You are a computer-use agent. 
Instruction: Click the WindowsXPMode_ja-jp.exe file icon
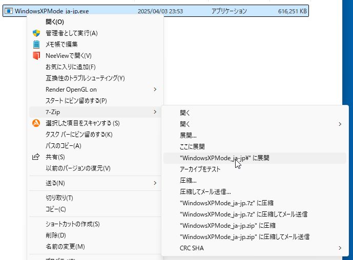click(9, 11)
